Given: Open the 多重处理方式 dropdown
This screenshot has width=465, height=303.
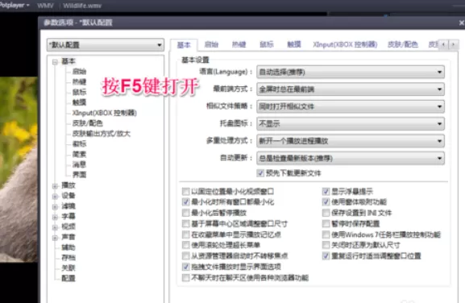Looking at the screenshot, I should click(351, 141).
